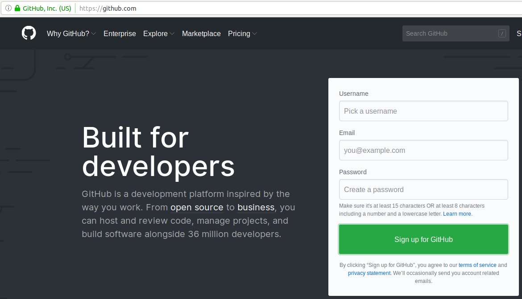This screenshot has width=522, height=299.
Task: Click the "open source" link
Action: point(197,207)
